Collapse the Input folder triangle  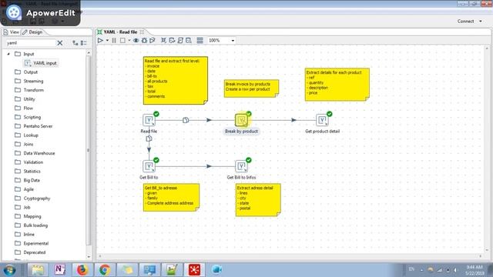click(8, 54)
